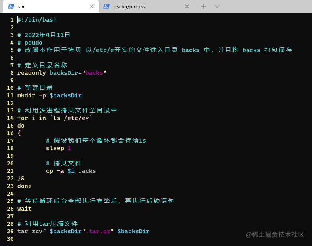Click 'sleep' on line 18
Screen dimensions: 312x246
click(x=55, y=148)
